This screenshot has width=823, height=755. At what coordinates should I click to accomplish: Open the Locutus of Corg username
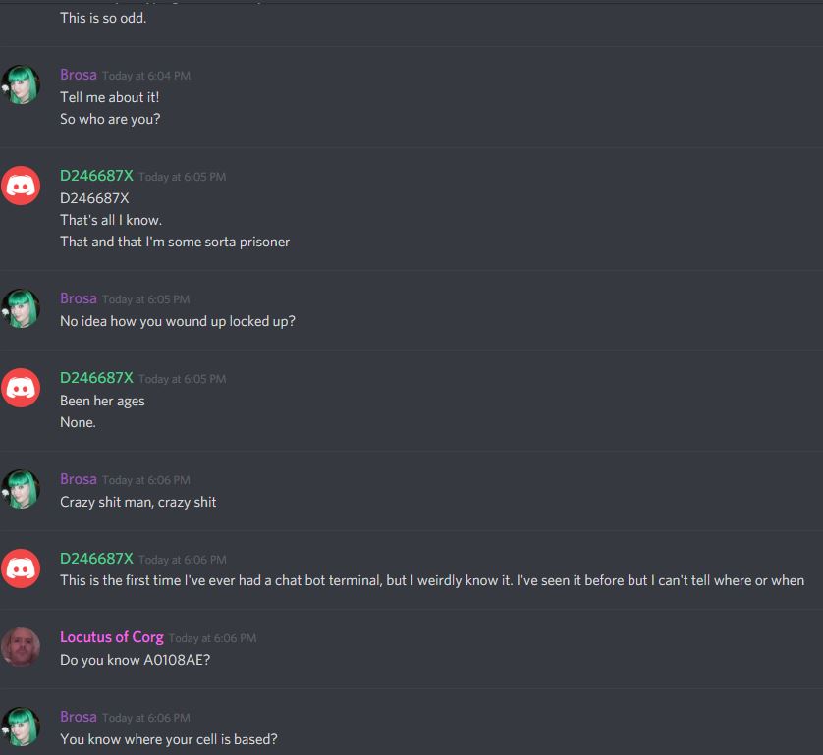point(112,637)
